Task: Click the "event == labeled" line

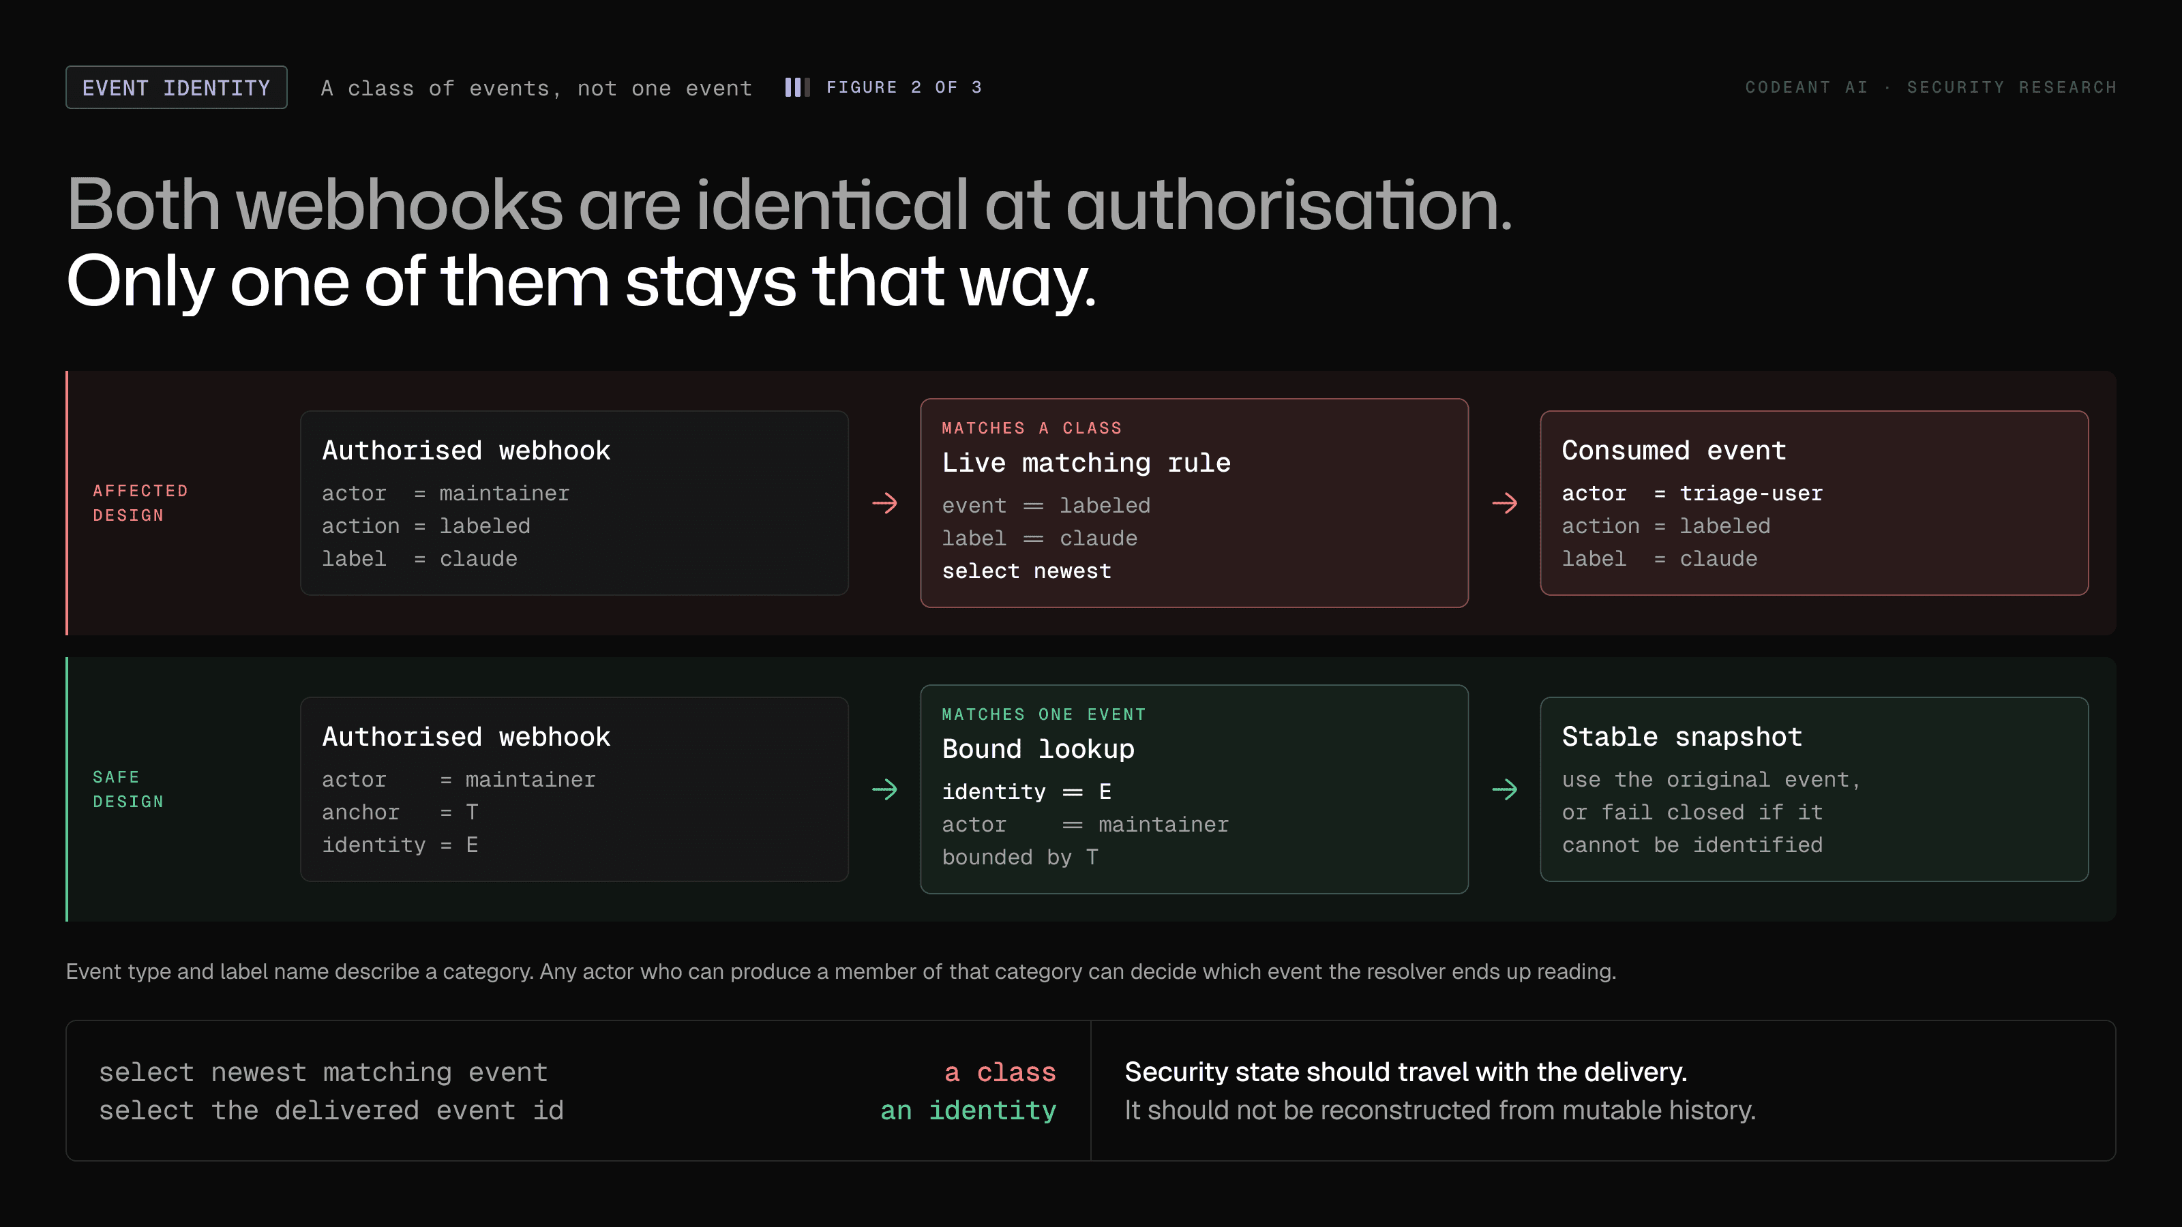Action: pyautogui.click(x=1046, y=506)
